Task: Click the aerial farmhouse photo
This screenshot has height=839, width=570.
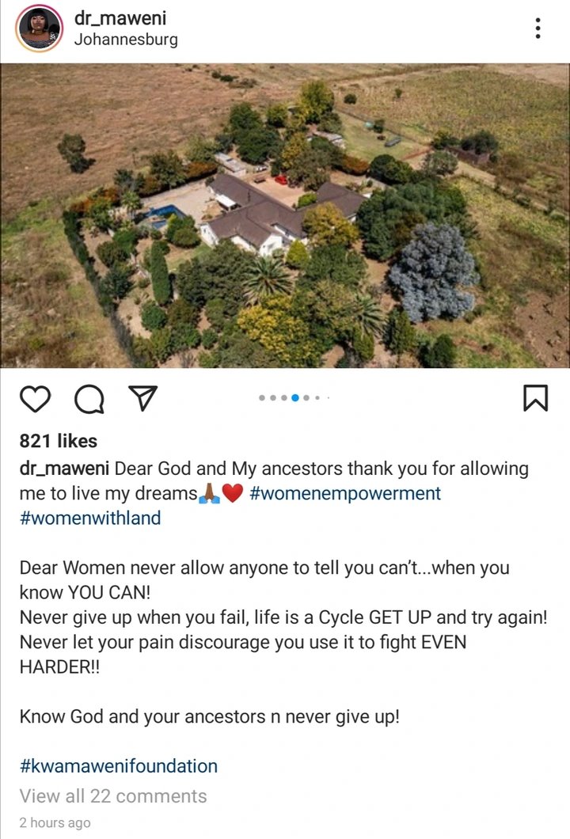Action: (x=285, y=215)
